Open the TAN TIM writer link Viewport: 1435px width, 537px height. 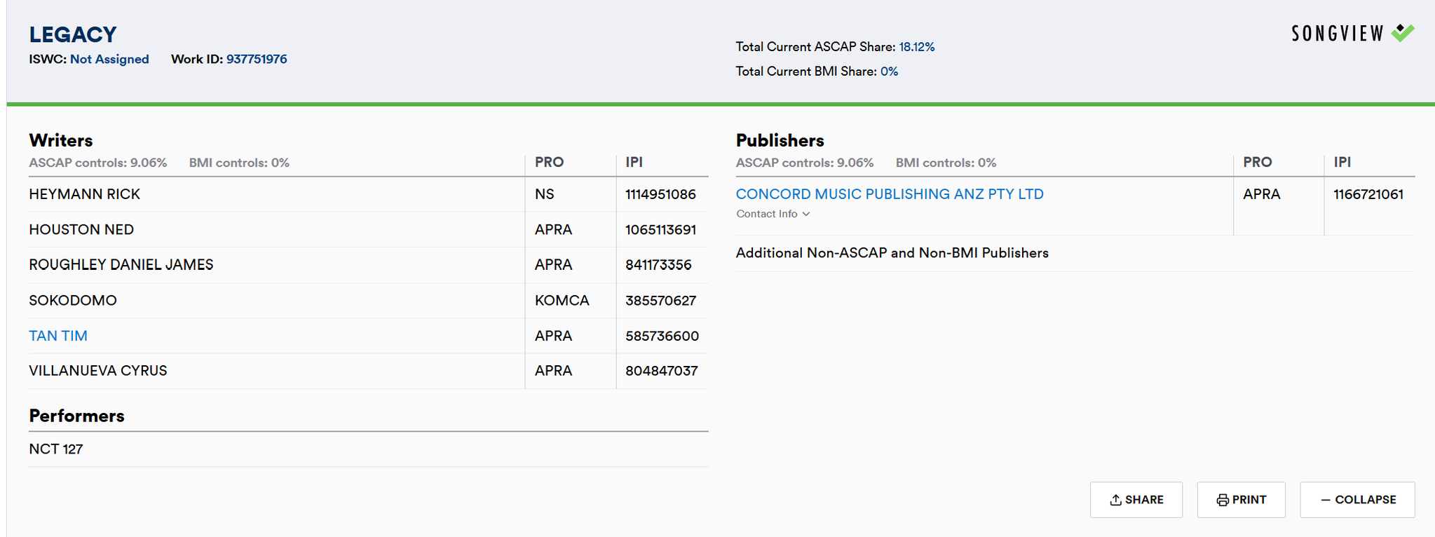[x=58, y=336]
